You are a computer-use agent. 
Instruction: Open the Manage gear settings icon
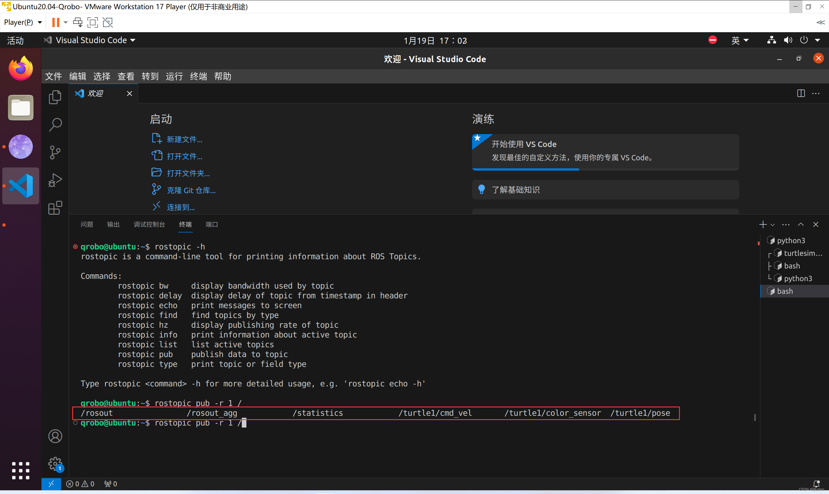click(x=55, y=464)
